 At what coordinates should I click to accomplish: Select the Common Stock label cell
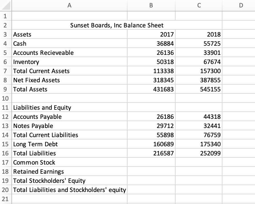tap(43, 162)
